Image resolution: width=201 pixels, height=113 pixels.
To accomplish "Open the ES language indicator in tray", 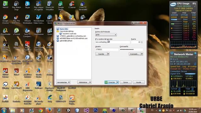I will [152, 110].
